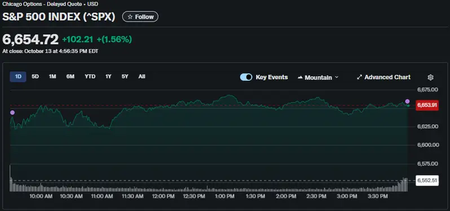Click the 6,675.00 y-axis label

click(x=427, y=89)
